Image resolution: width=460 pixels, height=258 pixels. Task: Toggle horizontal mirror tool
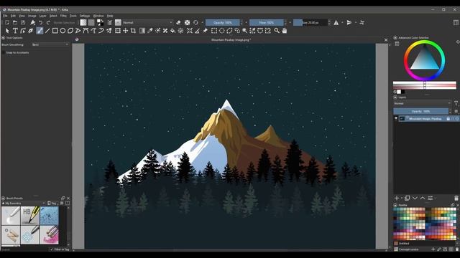[x=336, y=22]
